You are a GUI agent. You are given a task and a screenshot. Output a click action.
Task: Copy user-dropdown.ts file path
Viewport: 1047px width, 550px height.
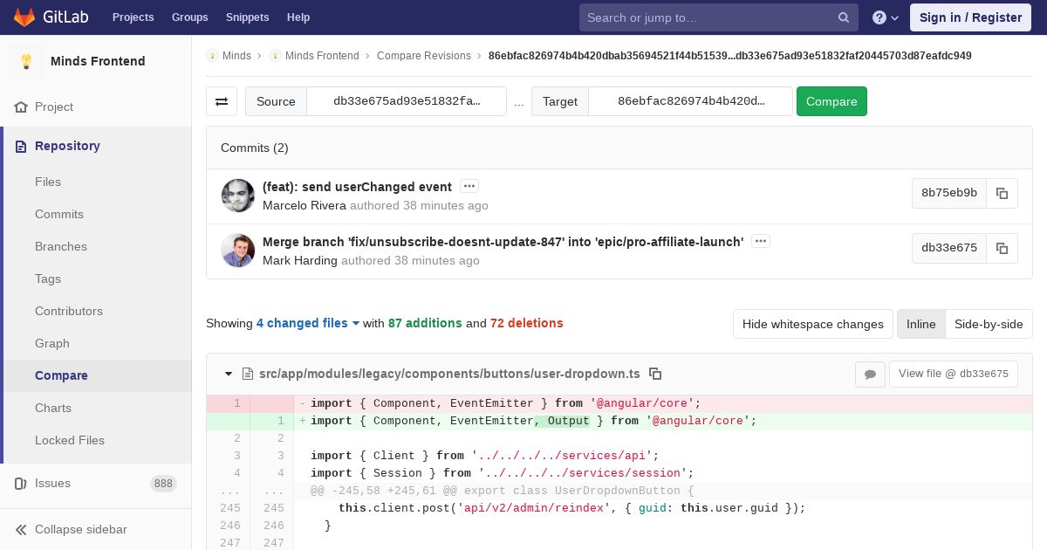click(x=655, y=374)
